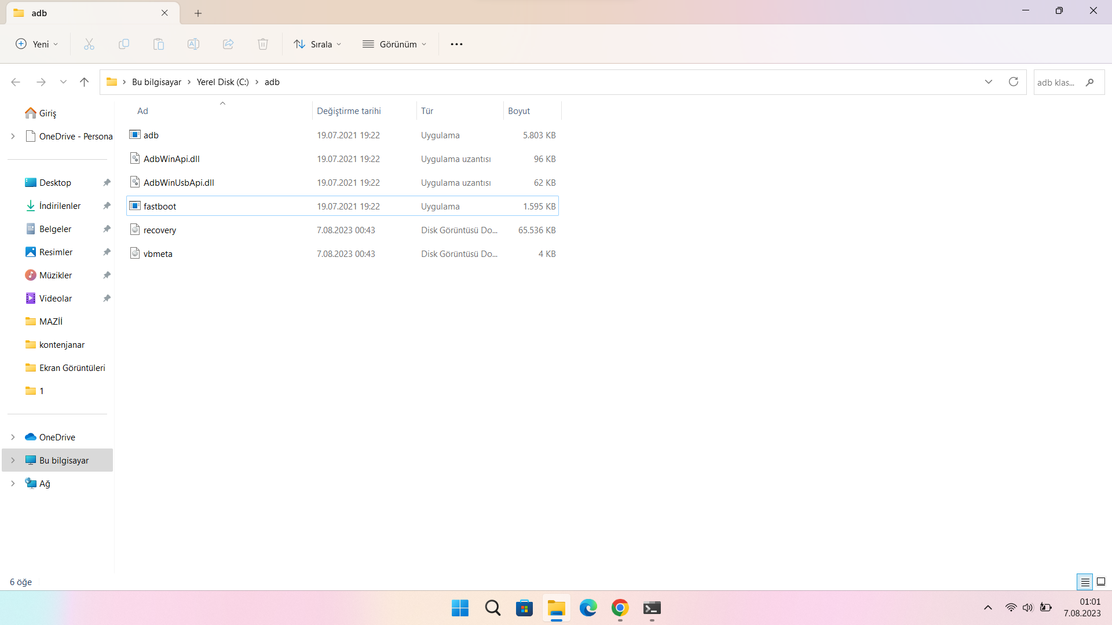Screen dimensions: 1112x625
Task: Switch to details view layout toggle
Action: coord(1085,582)
